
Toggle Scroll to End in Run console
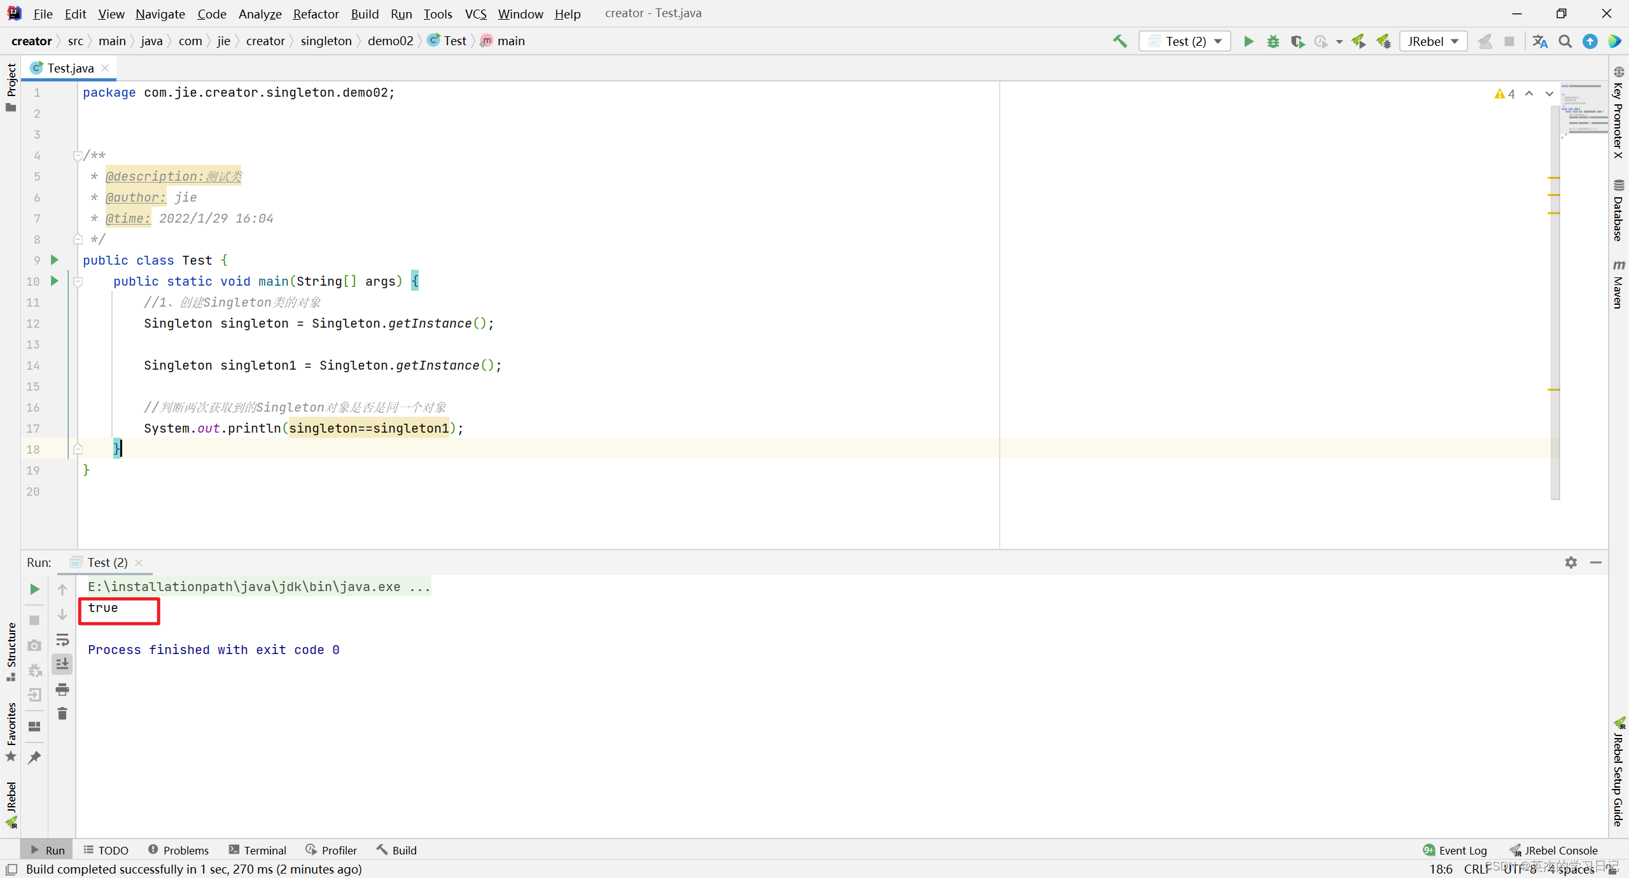pos(62,664)
